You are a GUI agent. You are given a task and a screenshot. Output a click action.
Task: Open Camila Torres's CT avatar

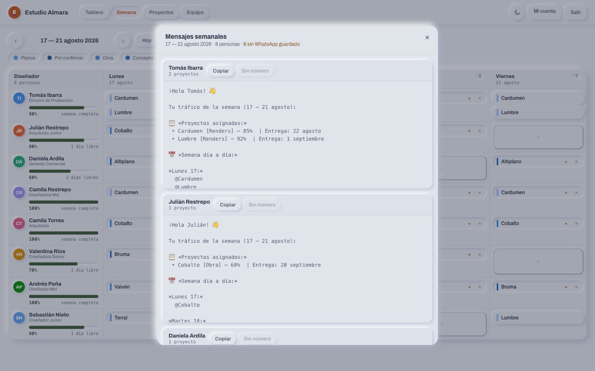pos(19,223)
